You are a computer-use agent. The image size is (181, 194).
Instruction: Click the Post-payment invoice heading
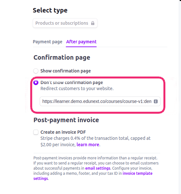coord(66,120)
